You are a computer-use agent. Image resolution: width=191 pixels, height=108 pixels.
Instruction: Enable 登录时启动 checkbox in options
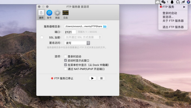coord(65,56)
